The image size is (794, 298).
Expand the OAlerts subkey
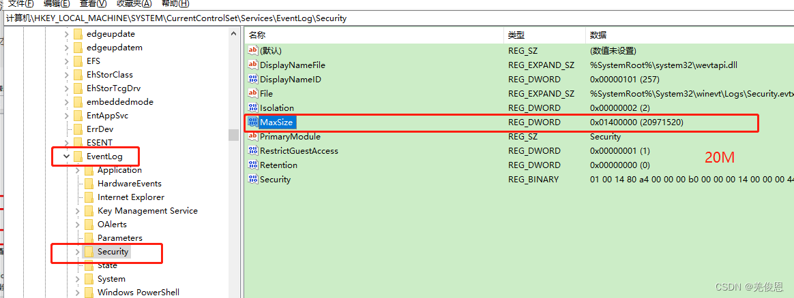click(77, 225)
